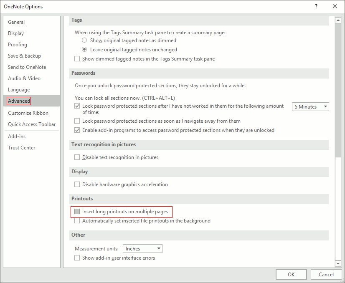The height and width of the screenshot is (283, 345).
Task: Click the scrollbar down arrow
Action: [x=338, y=263]
